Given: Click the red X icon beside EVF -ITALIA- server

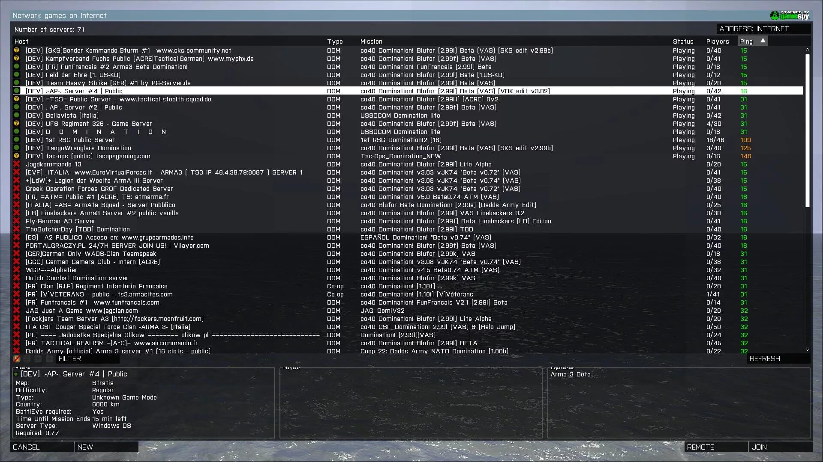Looking at the screenshot, I should coord(17,172).
